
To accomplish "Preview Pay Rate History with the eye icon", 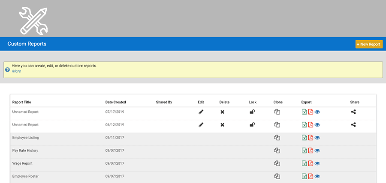I will (x=317, y=151).
